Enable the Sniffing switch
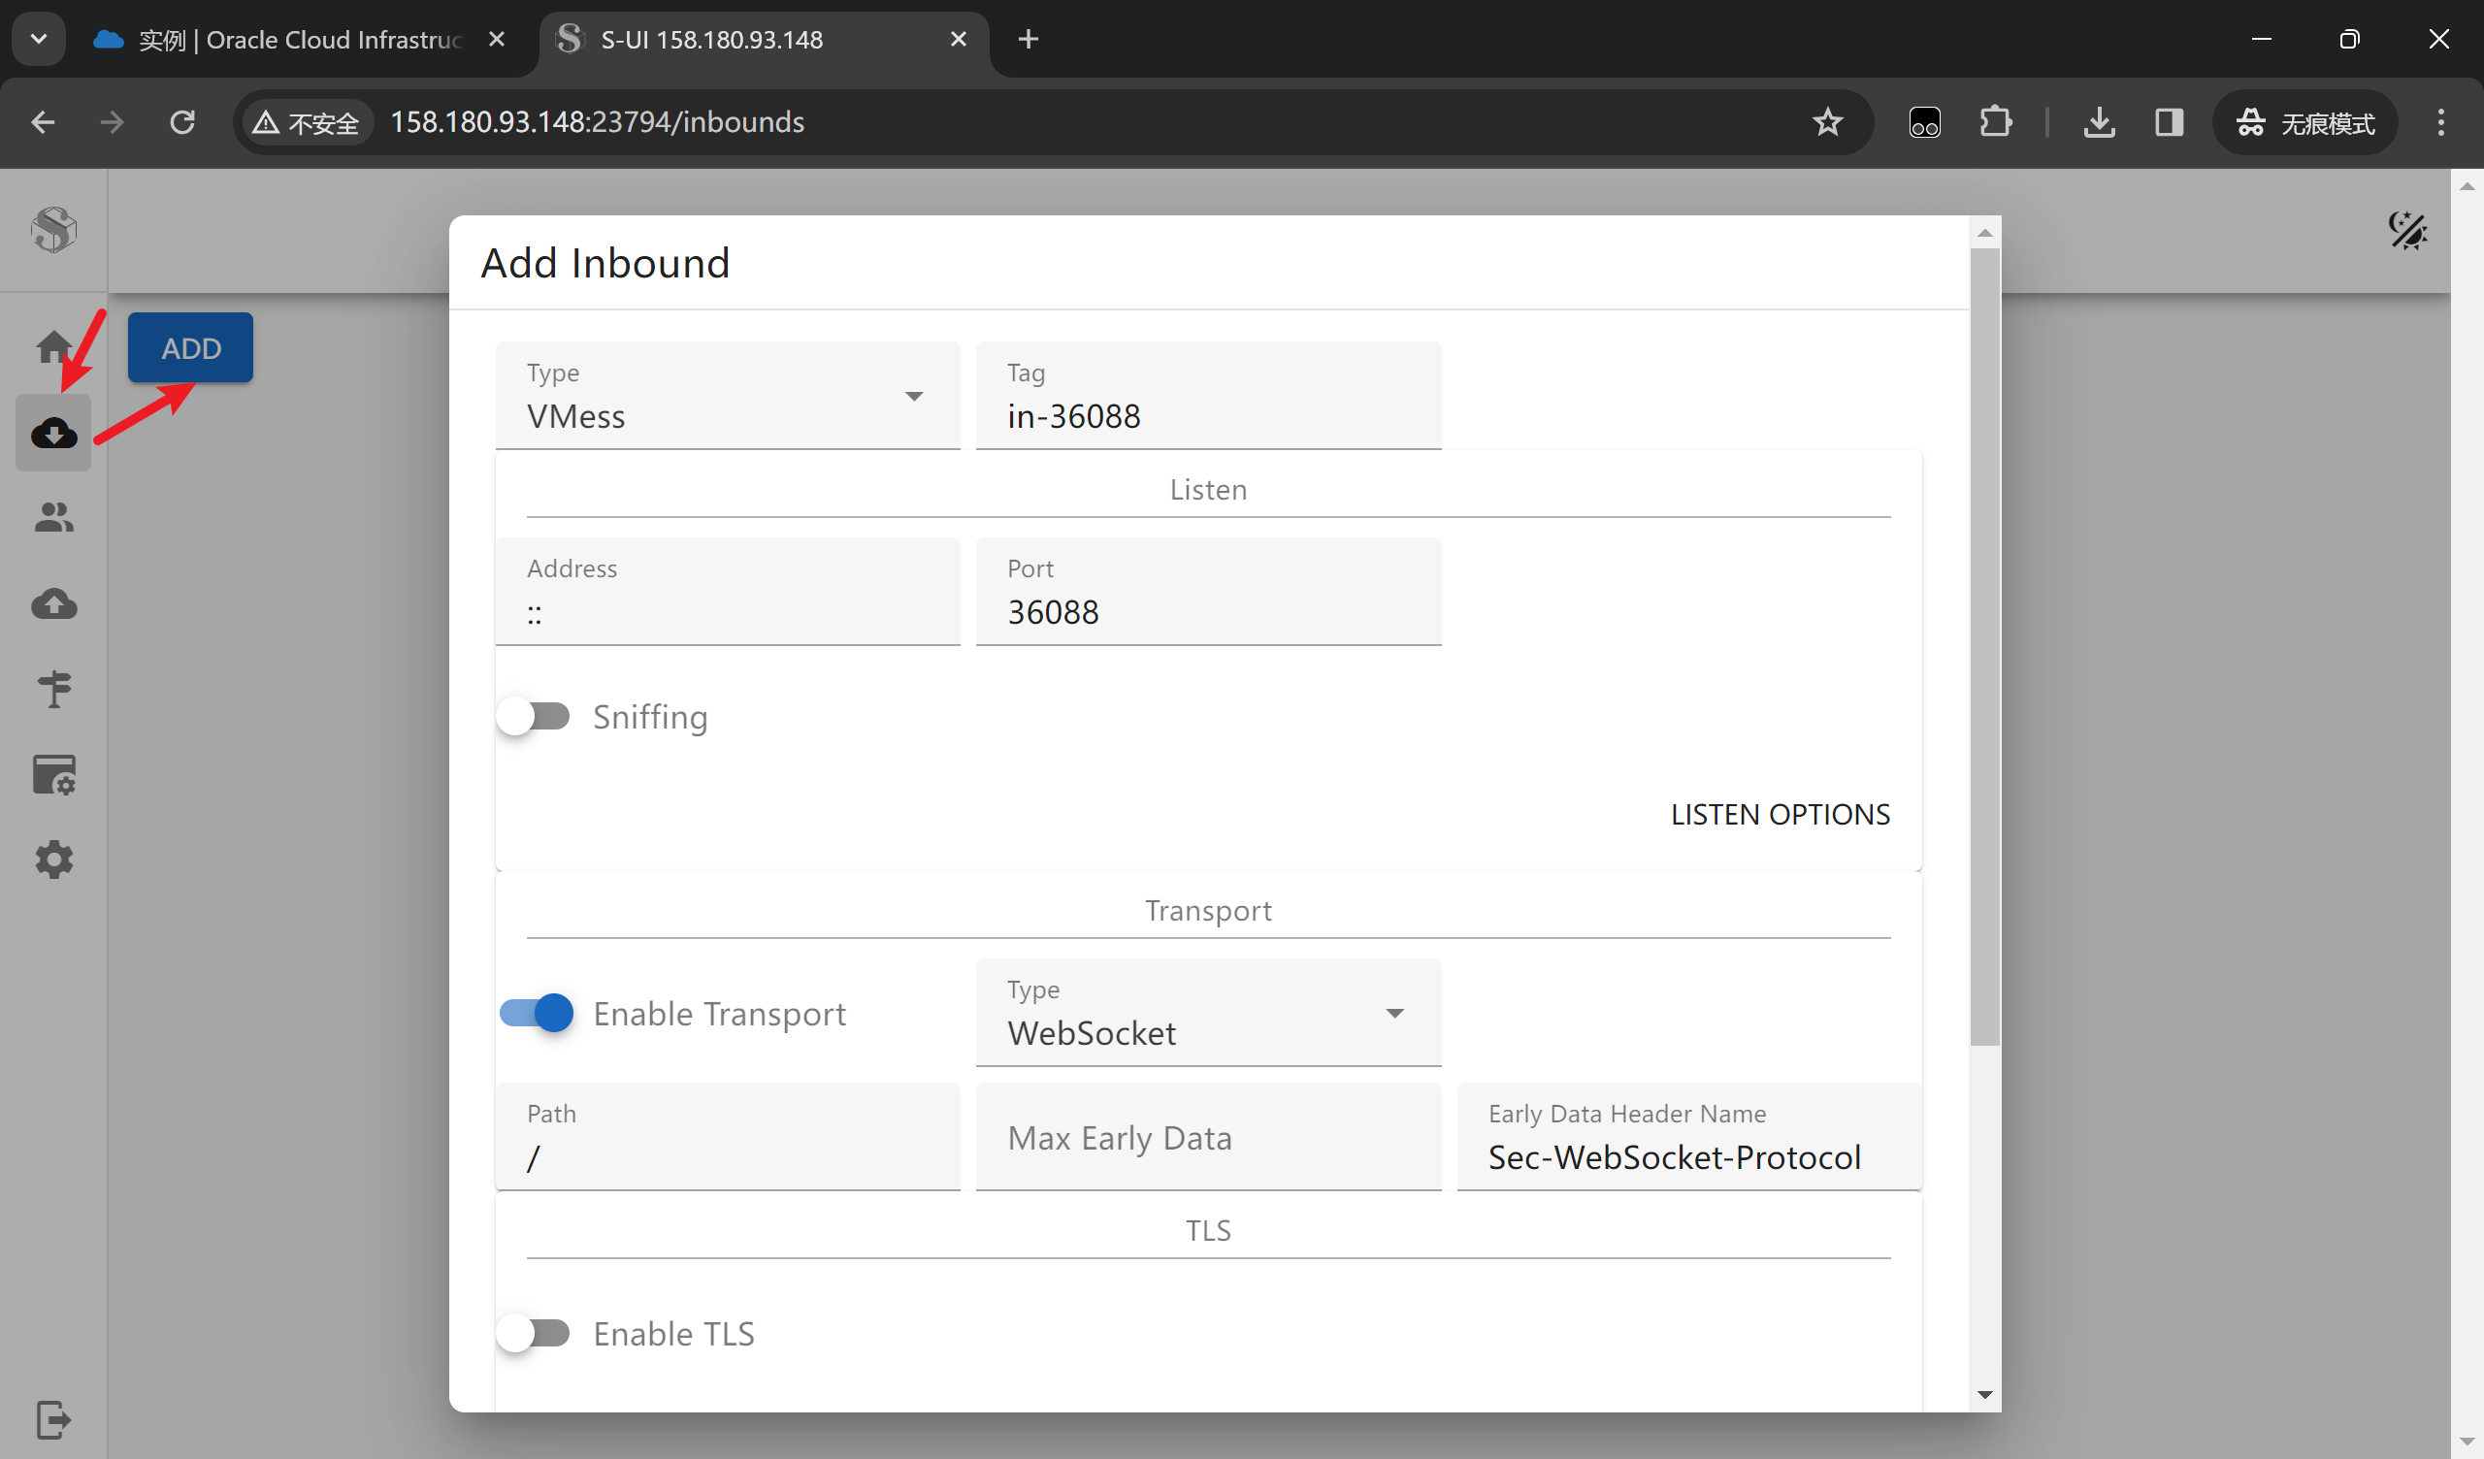 point(534,717)
